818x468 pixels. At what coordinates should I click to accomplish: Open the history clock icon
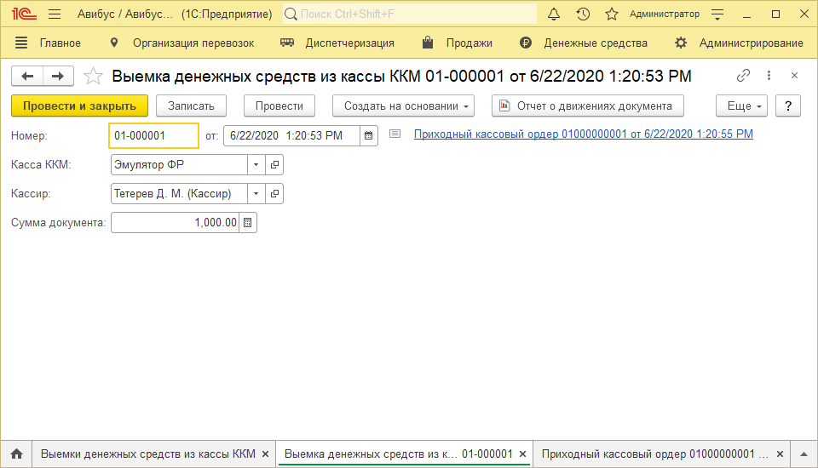tap(583, 14)
